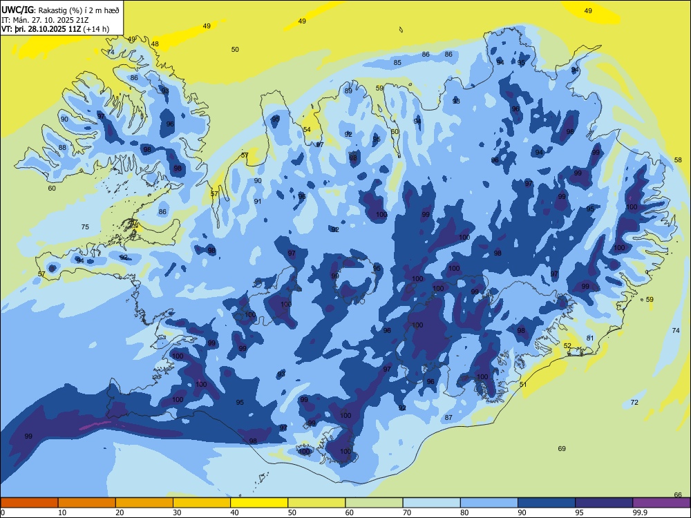Click the pale blue 70–80 legend swatch
This screenshot has width=691, height=518.
pyautogui.click(x=432, y=503)
